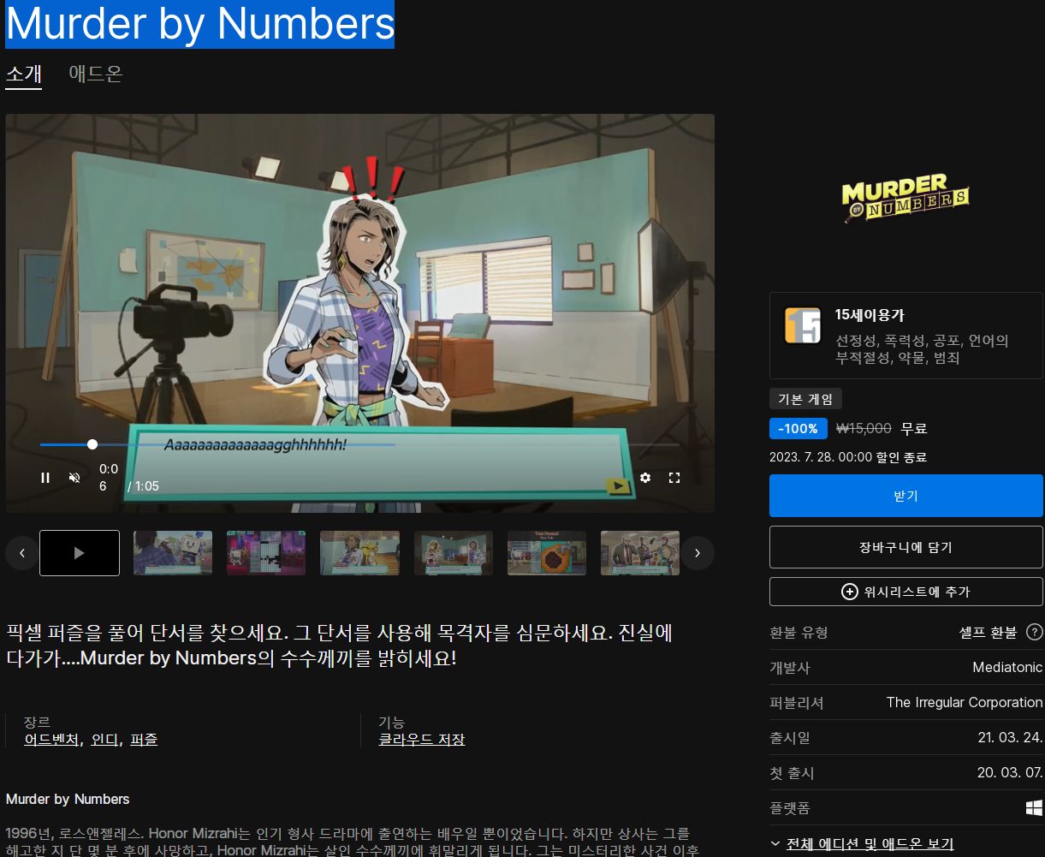The width and height of the screenshot is (1045, 857).
Task: Open video settings gear
Action: (x=645, y=478)
